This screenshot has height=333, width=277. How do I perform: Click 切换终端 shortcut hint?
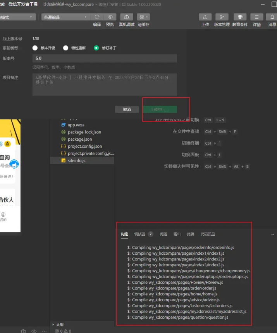(x=190, y=143)
